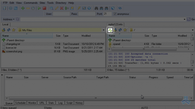
Task: Open the Tools menu
Action: (50, 3)
